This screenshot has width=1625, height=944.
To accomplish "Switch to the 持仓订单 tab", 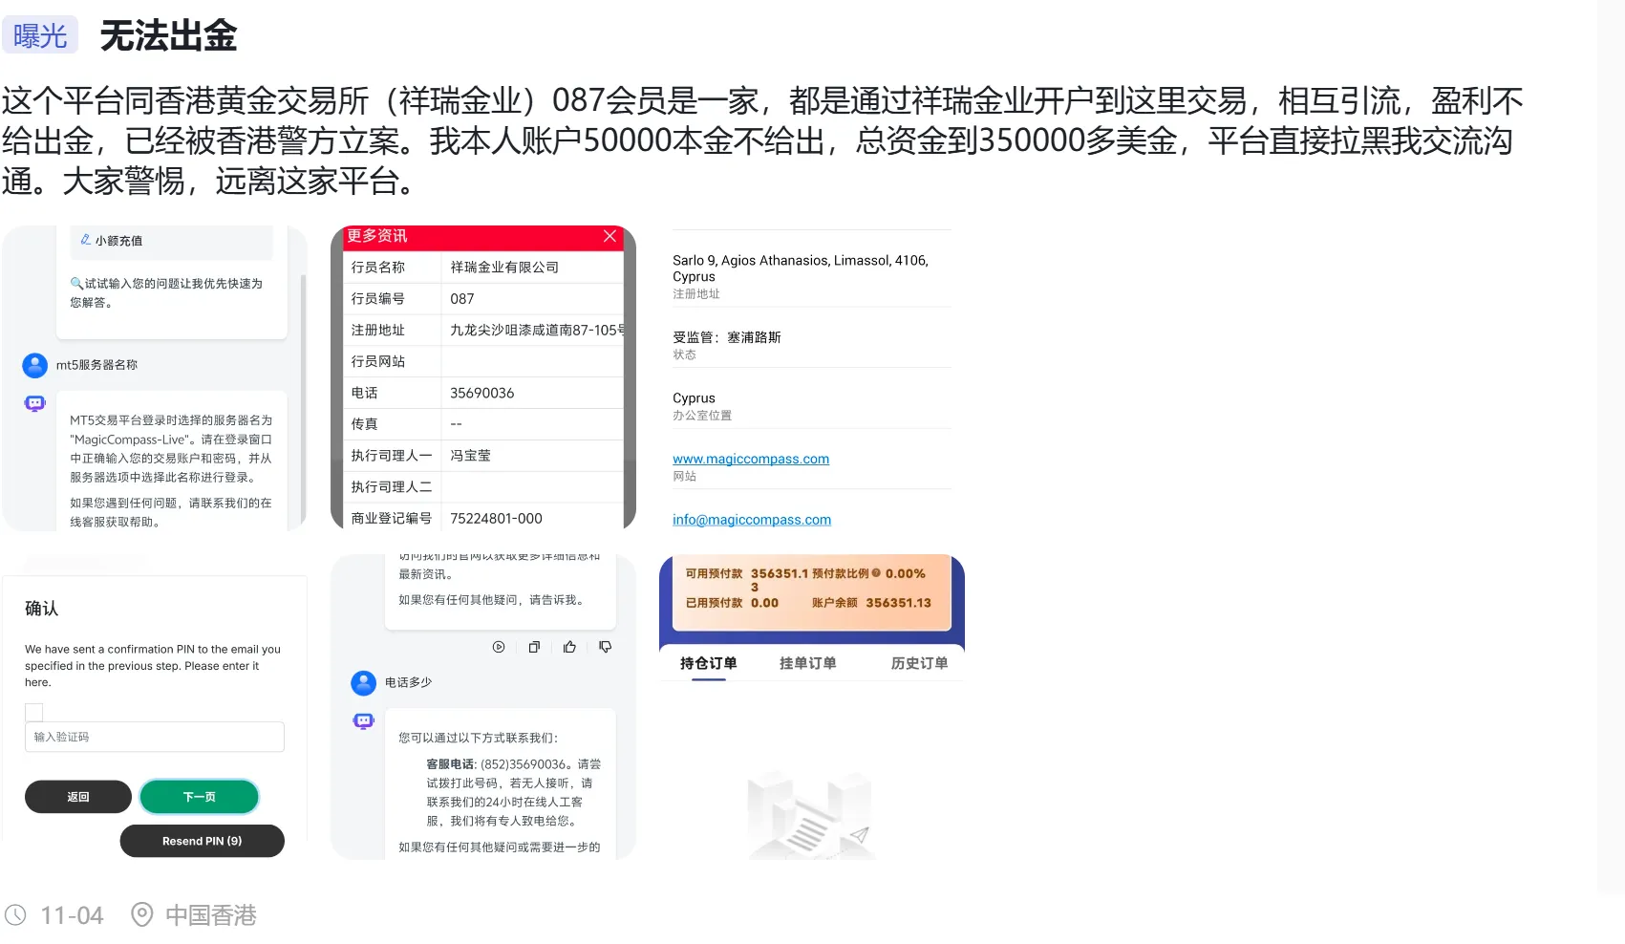I will [709, 663].
